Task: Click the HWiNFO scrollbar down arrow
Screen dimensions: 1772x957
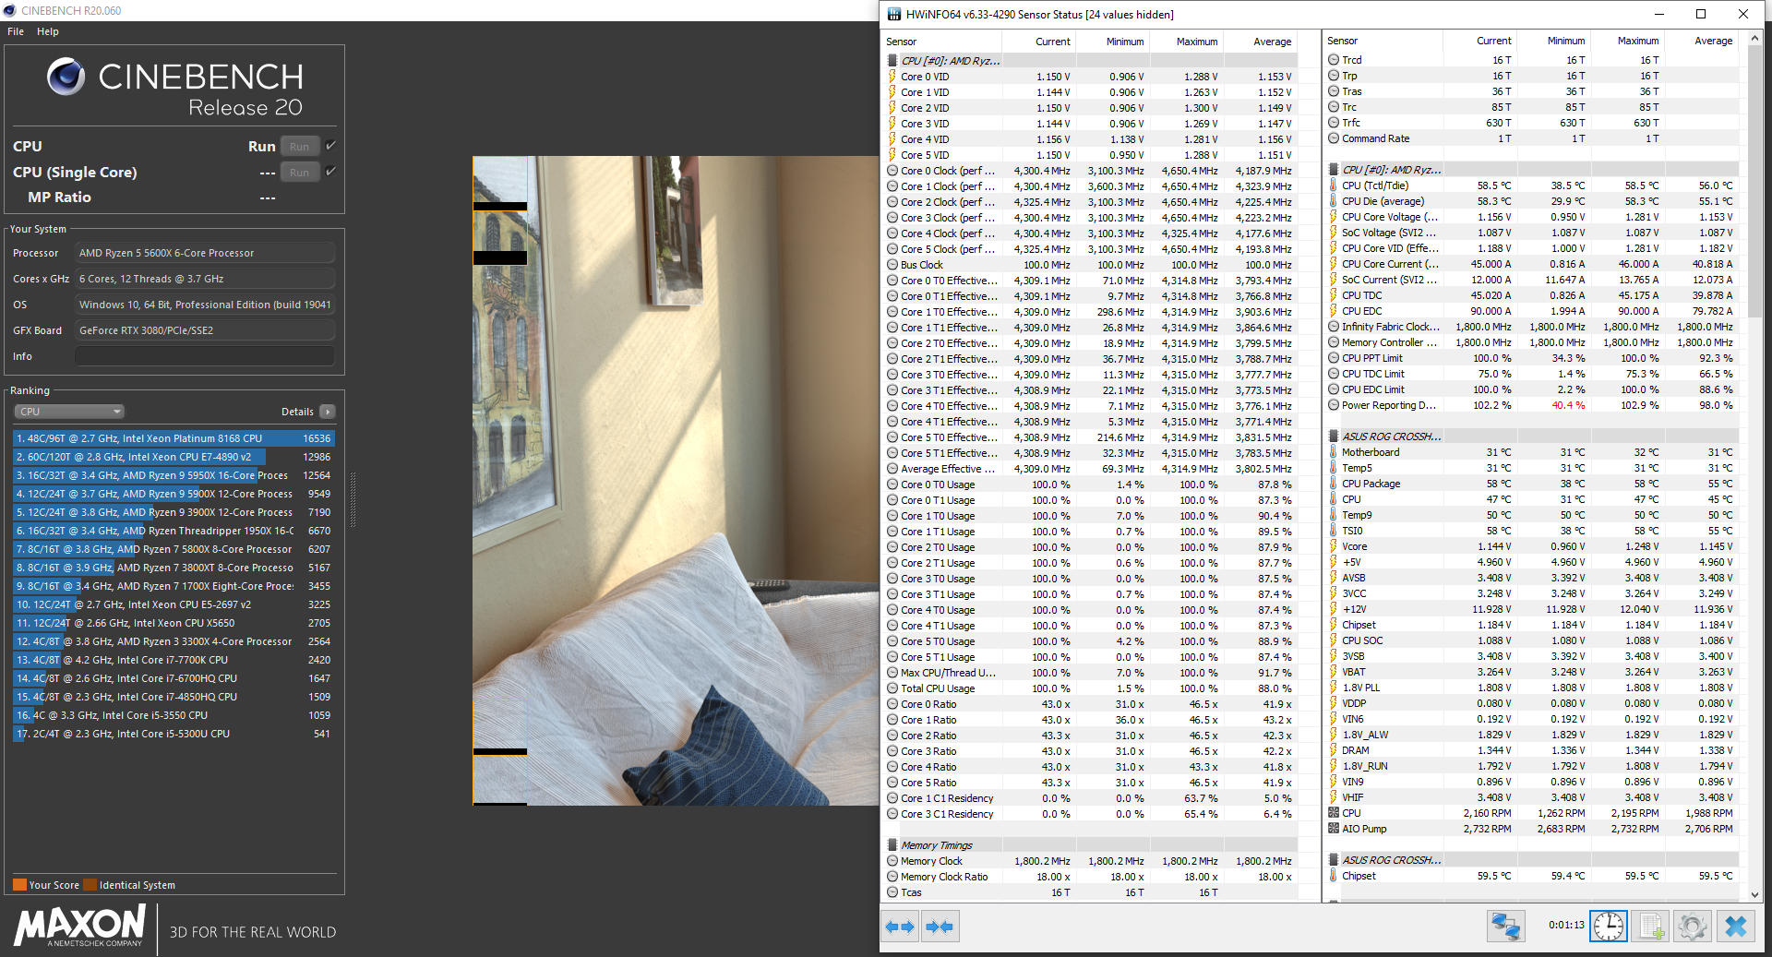Action: click(x=1755, y=894)
